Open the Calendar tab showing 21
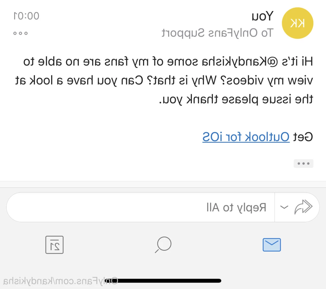Screen dimensions: 326x289 [54, 245]
